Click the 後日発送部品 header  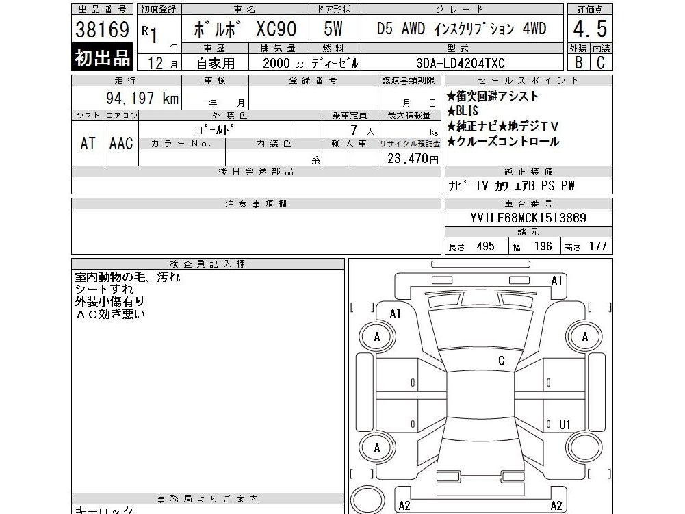(x=256, y=172)
